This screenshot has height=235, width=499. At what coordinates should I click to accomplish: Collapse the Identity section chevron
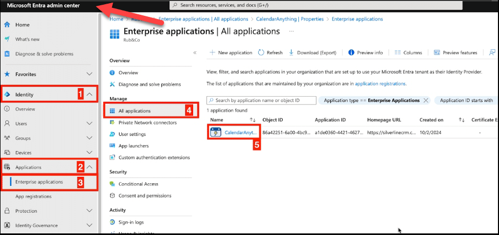pyautogui.click(x=90, y=95)
